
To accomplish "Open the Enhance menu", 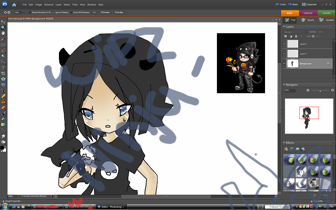I will (49, 4).
